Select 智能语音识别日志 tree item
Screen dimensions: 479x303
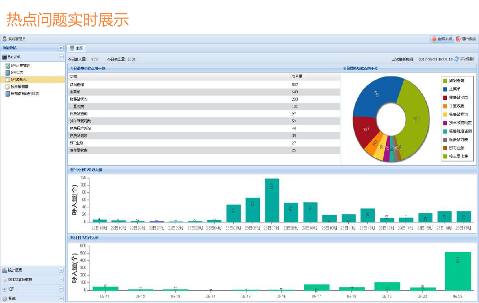pos(25,93)
